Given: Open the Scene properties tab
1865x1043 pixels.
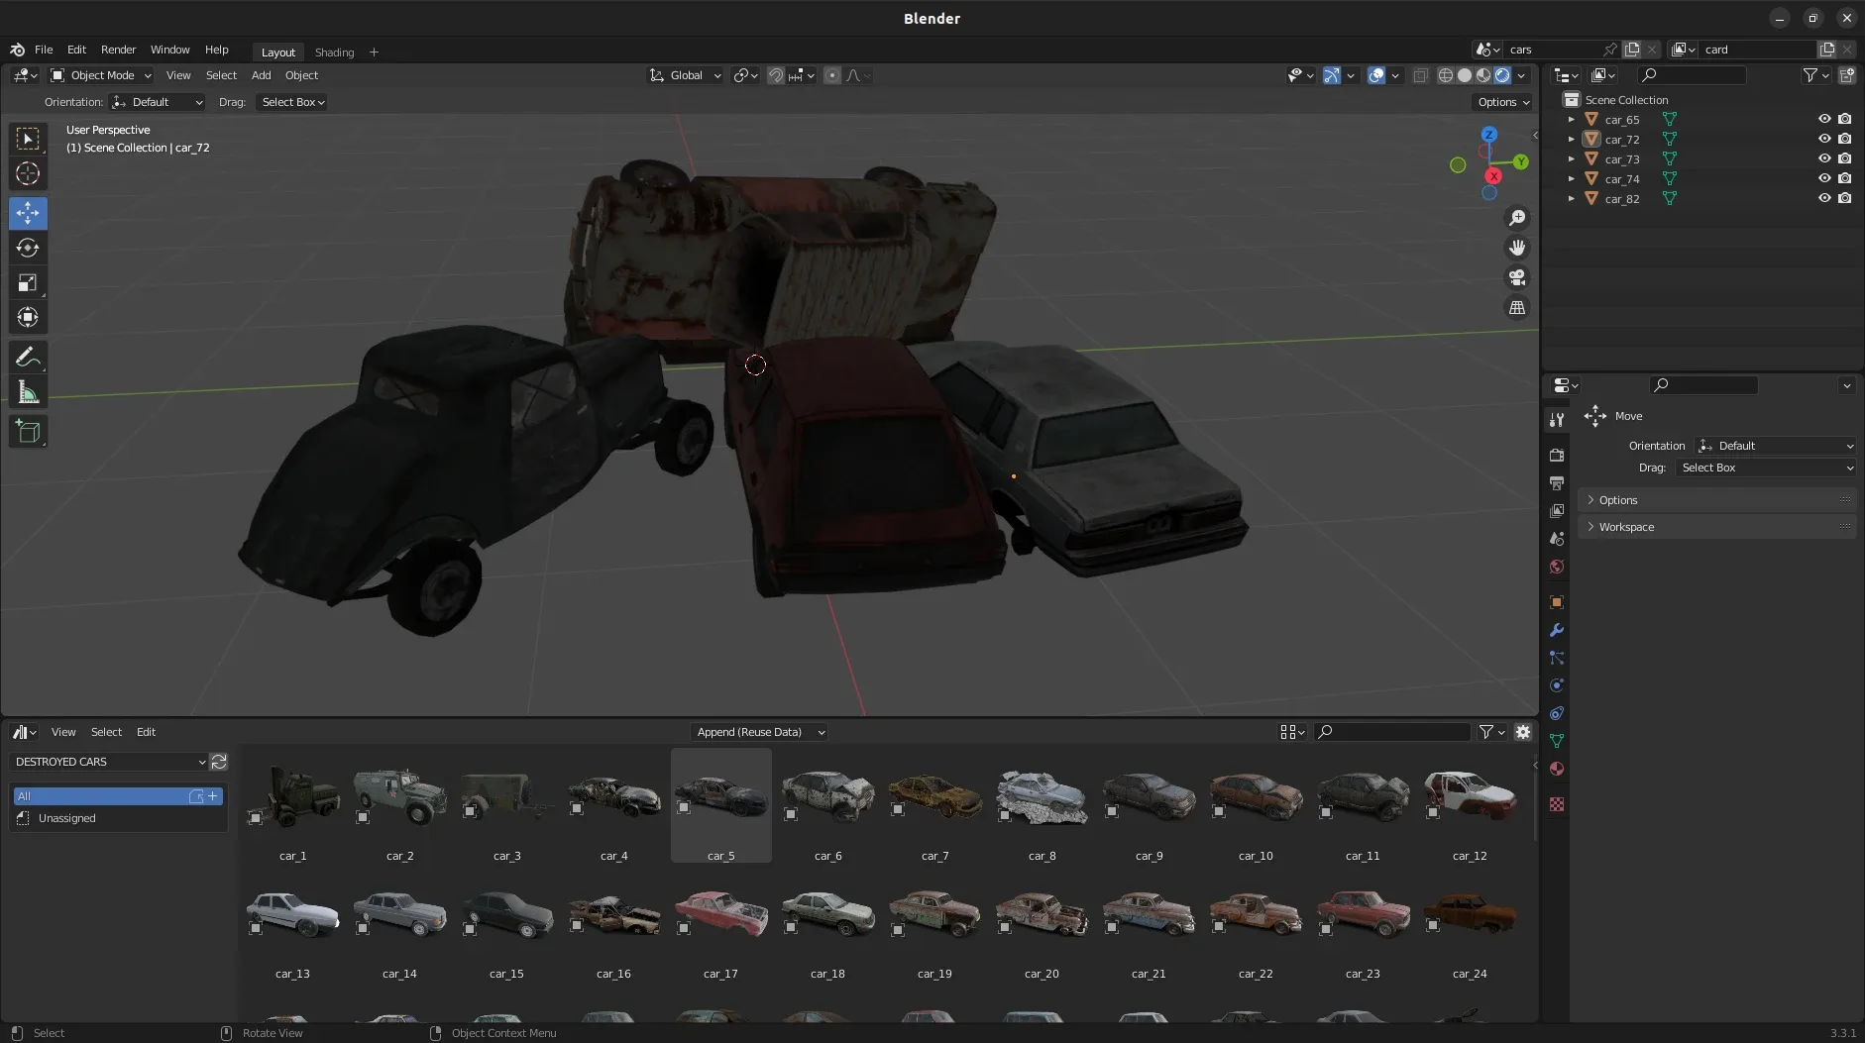Looking at the screenshot, I should point(1557,538).
